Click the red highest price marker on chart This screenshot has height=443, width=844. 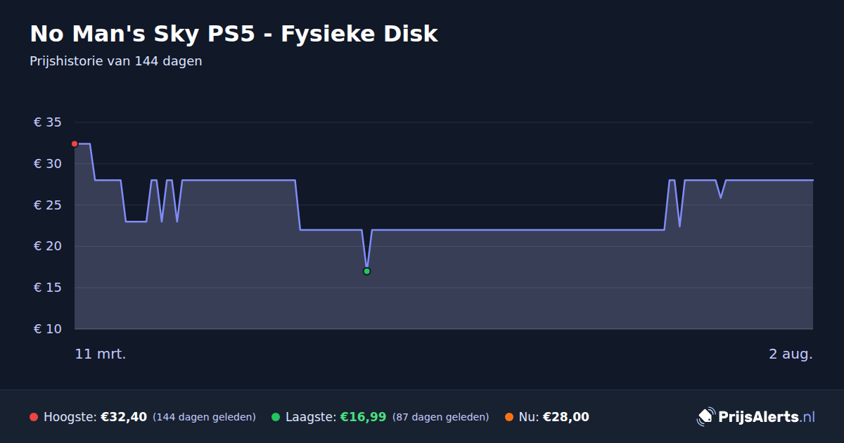click(75, 144)
